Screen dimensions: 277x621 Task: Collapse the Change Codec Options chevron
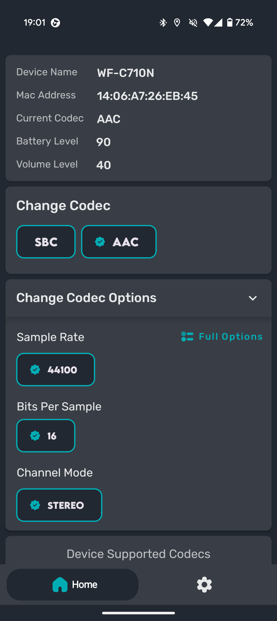[253, 298]
